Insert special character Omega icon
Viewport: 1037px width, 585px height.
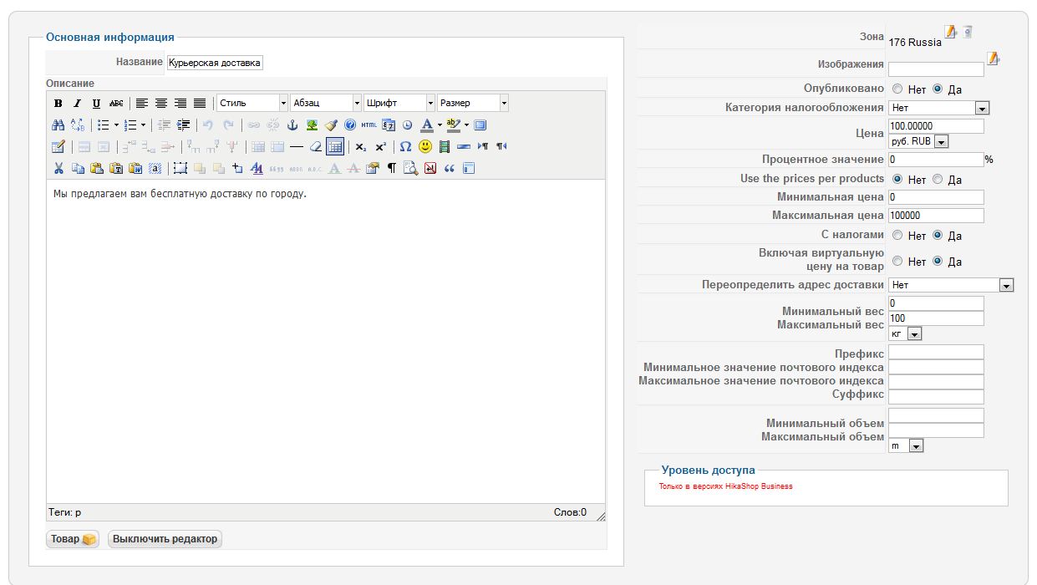click(x=405, y=146)
